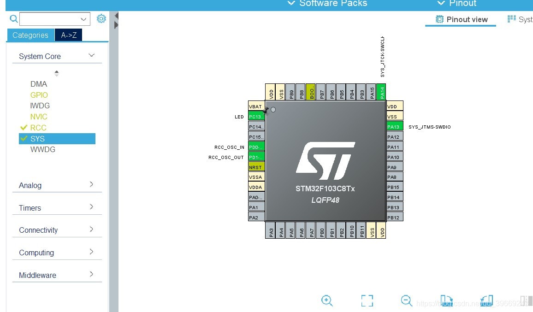Image resolution: width=533 pixels, height=312 pixels.
Task: Expand the Computing category
Action: [91, 252]
